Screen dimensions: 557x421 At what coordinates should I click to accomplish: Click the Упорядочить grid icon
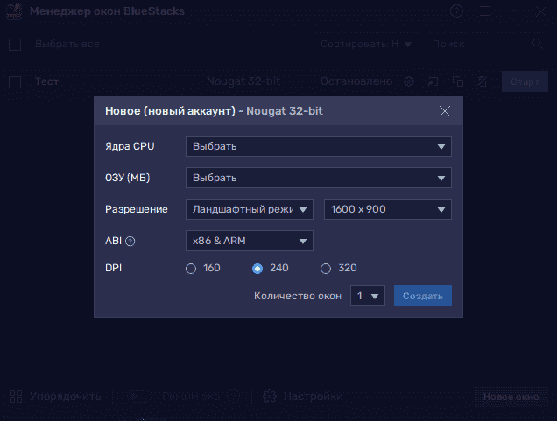point(15,396)
